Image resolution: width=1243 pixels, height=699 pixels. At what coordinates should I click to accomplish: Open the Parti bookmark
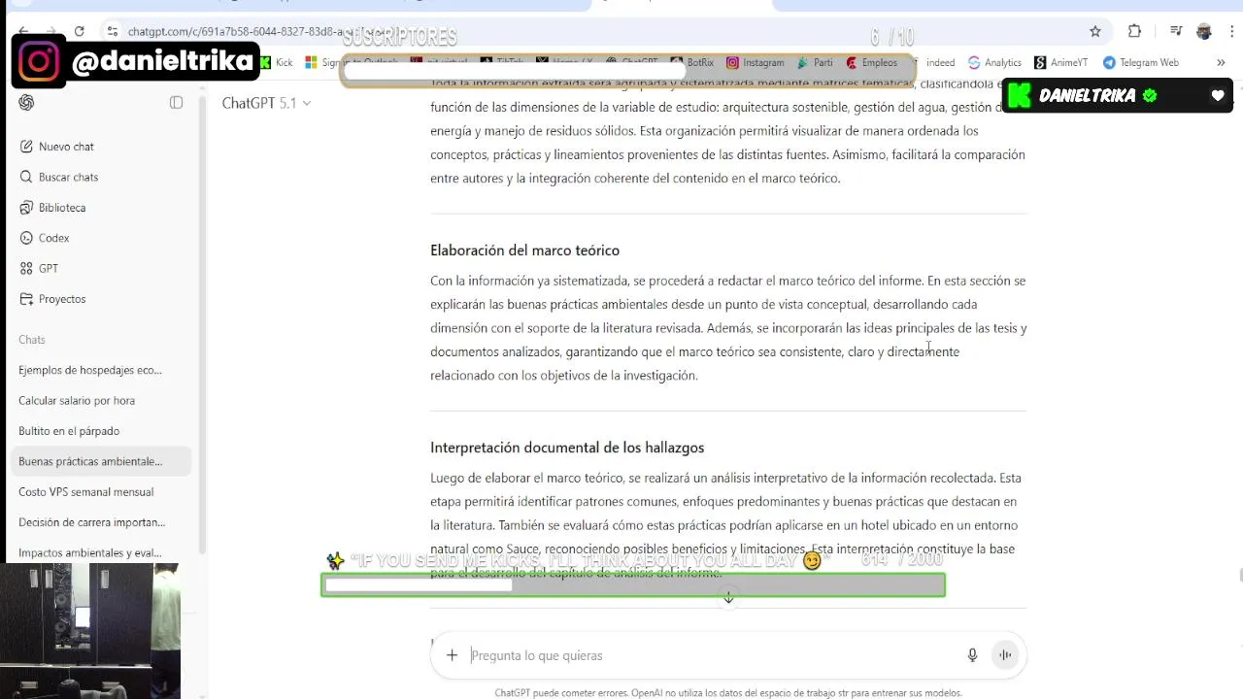click(815, 62)
